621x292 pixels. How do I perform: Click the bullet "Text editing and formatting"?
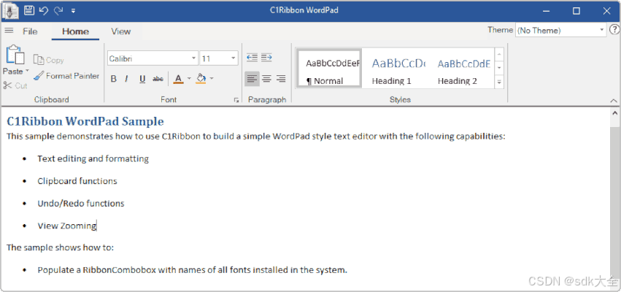(93, 159)
